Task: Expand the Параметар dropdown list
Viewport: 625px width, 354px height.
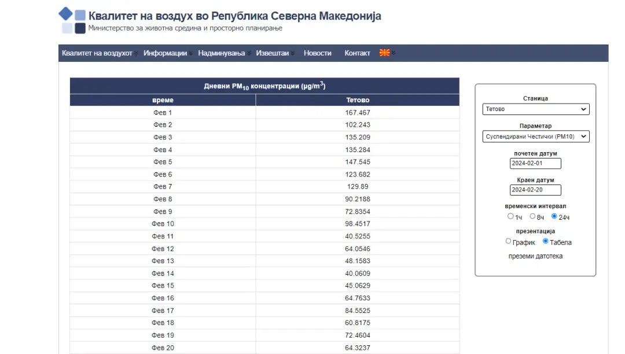Action: pos(535,137)
